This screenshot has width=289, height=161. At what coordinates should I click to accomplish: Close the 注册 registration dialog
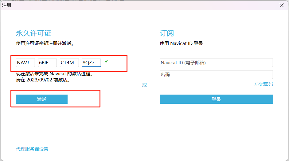tap(281, 5)
